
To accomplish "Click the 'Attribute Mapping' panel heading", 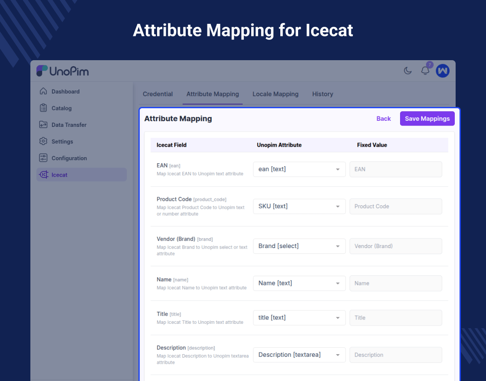I will click(x=178, y=119).
